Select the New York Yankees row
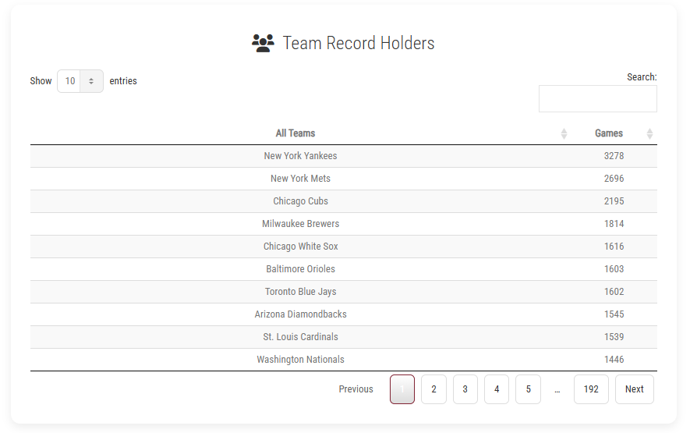690x433 pixels. click(344, 156)
